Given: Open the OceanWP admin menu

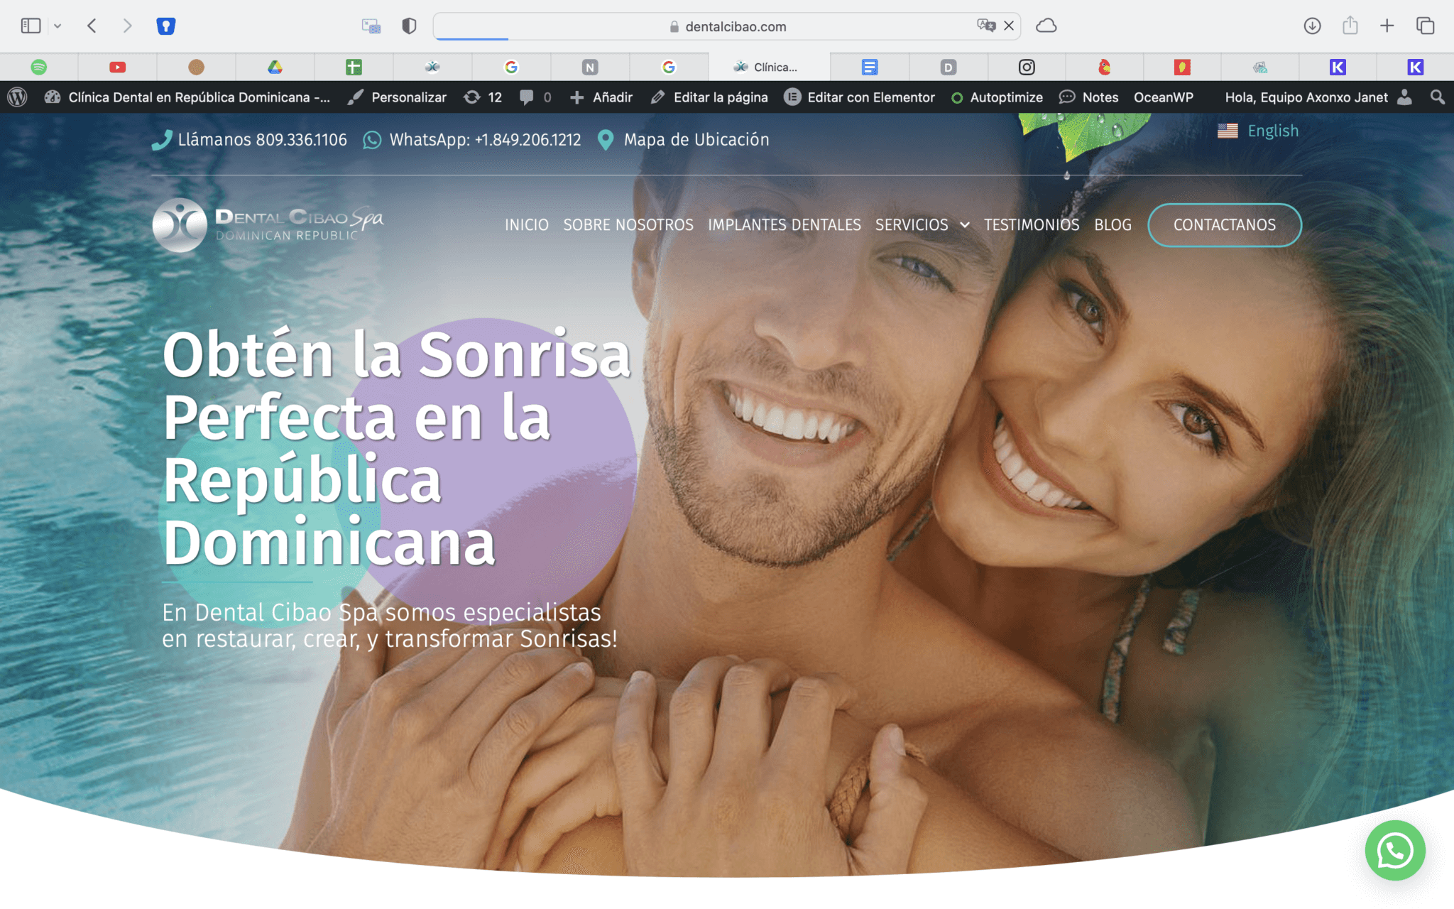Looking at the screenshot, I should click(x=1163, y=97).
